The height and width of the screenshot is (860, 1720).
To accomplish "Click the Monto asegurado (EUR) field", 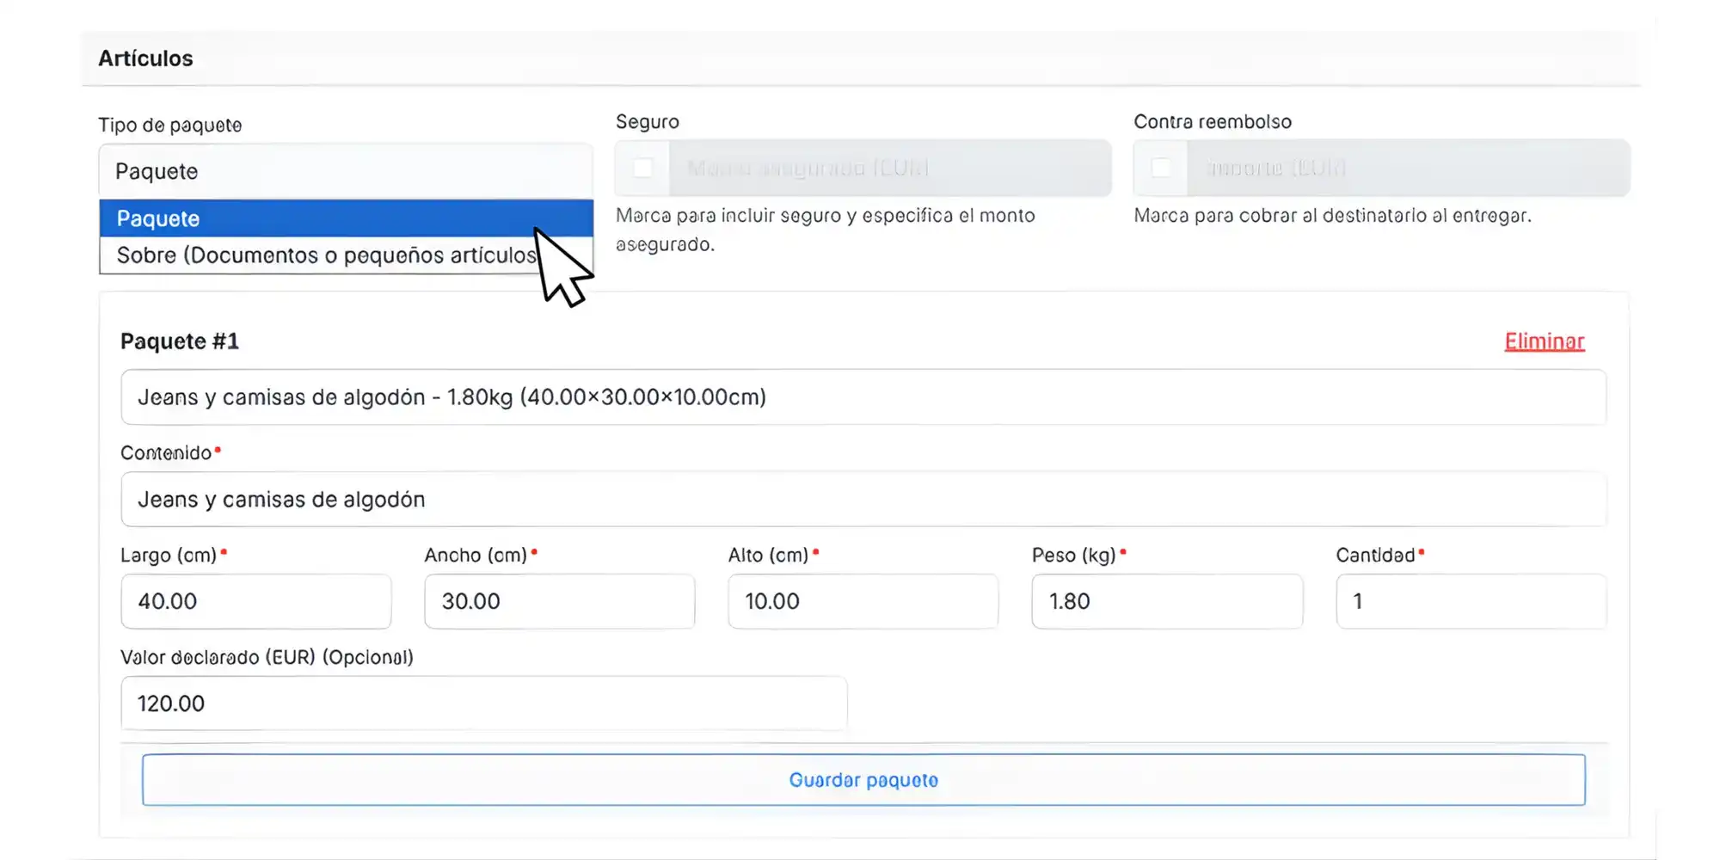I will [x=889, y=168].
